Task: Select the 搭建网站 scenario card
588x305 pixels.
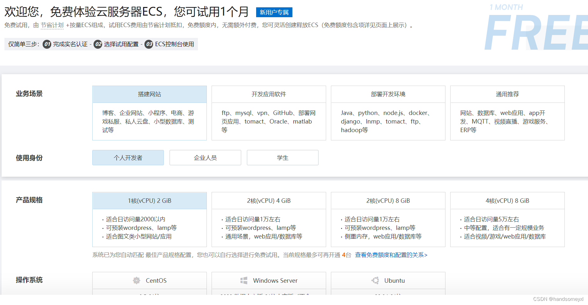Action: tap(149, 94)
